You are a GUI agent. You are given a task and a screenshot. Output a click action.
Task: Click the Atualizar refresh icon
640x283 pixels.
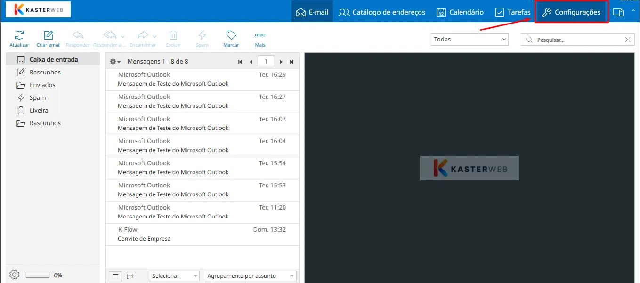click(19, 35)
